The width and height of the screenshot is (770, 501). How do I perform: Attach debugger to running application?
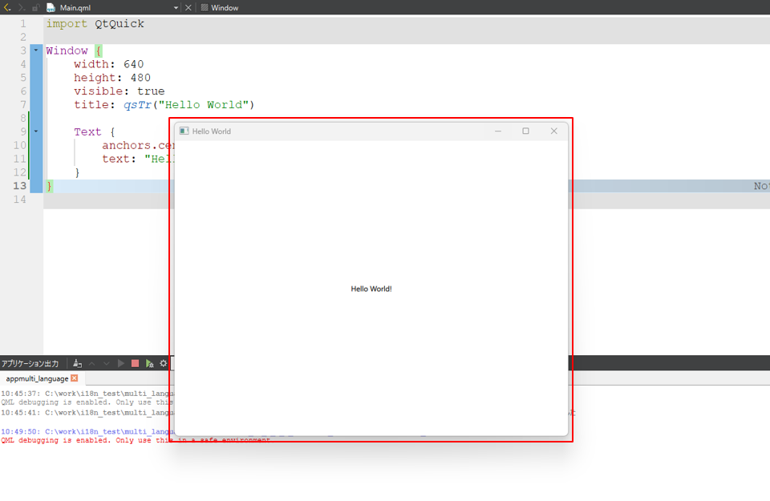(149, 363)
